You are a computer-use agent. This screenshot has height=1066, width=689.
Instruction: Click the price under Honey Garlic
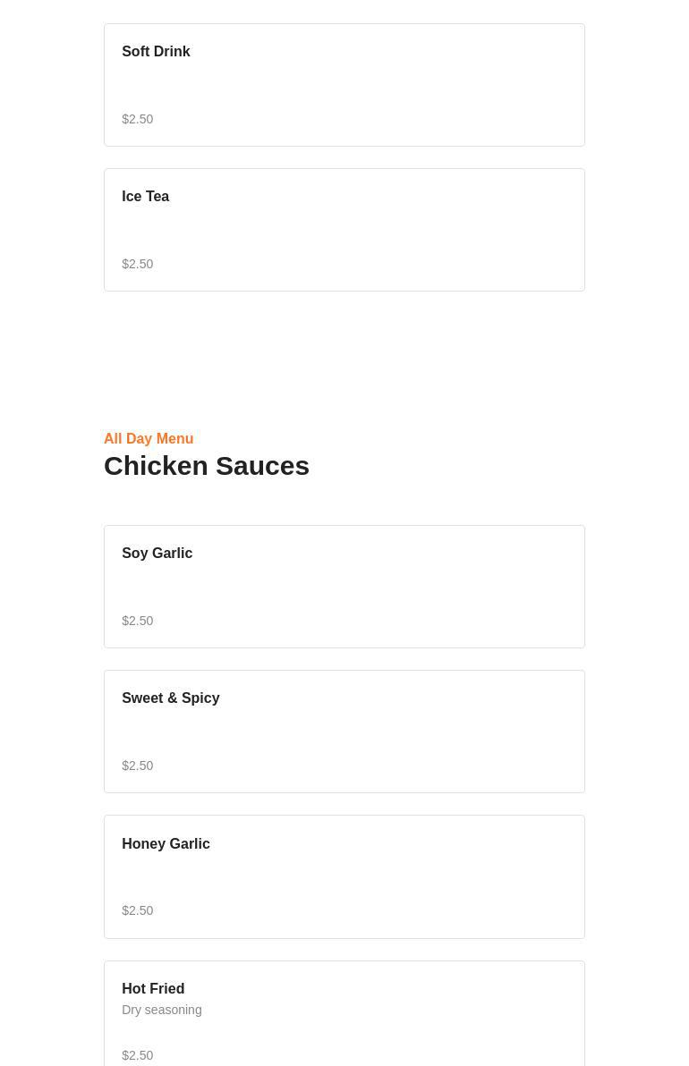click(138, 910)
